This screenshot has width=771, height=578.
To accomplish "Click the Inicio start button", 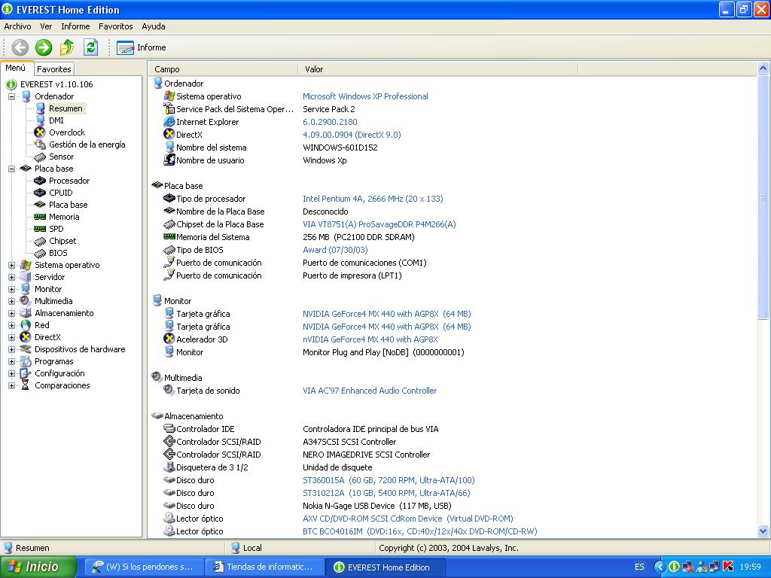I will point(38,567).
